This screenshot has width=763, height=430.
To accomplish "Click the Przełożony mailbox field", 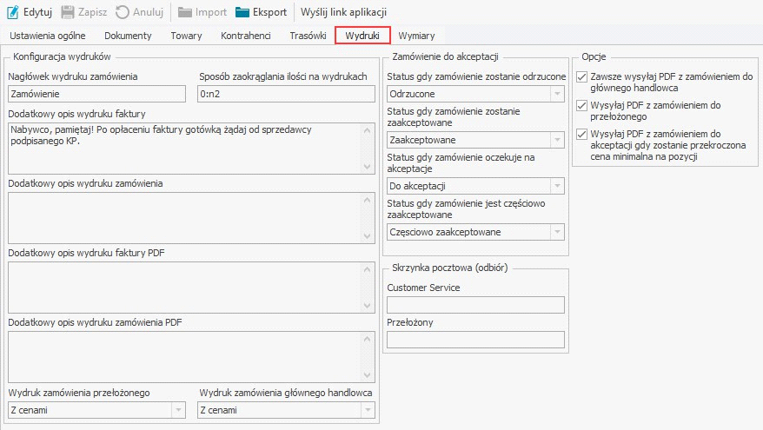I will [x=475, y=340].
